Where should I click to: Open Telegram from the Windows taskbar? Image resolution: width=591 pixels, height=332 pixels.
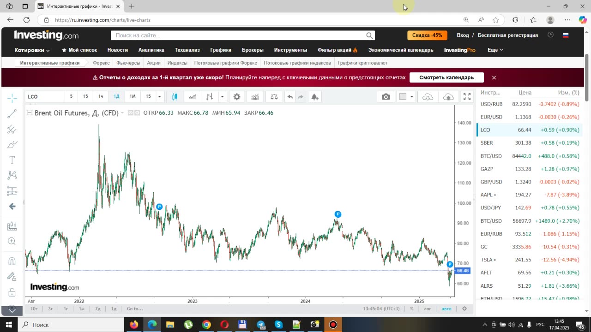[261, 325]
